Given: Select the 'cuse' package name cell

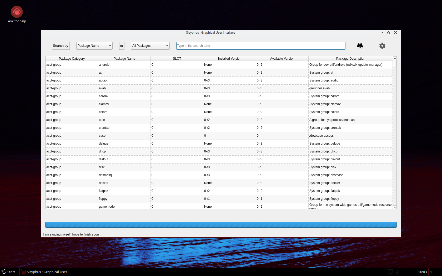Looking at the screenshot, I should [124, 136].
